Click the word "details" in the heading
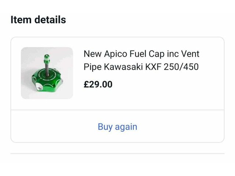 [50, 19]
